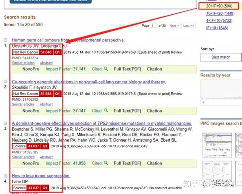This screenshot has height=194, width=242.
Task: Open How to lose tumor suppression article
Action: [x=41, y=176]
